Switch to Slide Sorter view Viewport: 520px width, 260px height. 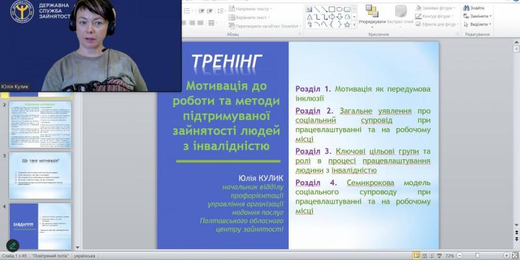[425, 255]
